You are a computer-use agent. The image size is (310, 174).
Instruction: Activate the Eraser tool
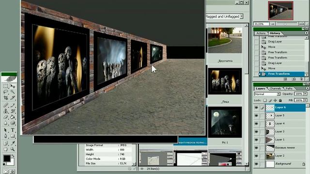(x=5, y=117)
